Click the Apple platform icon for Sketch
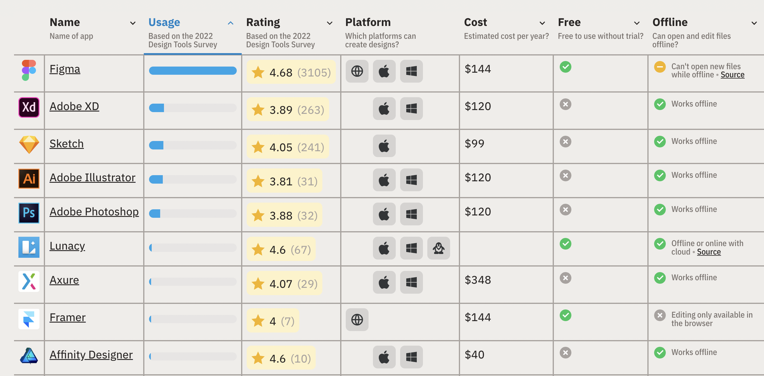764x376 pixels. click(384, 146)
